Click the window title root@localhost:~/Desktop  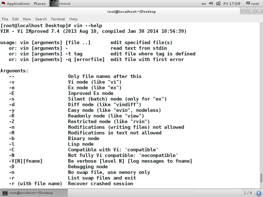click(131, 12)
